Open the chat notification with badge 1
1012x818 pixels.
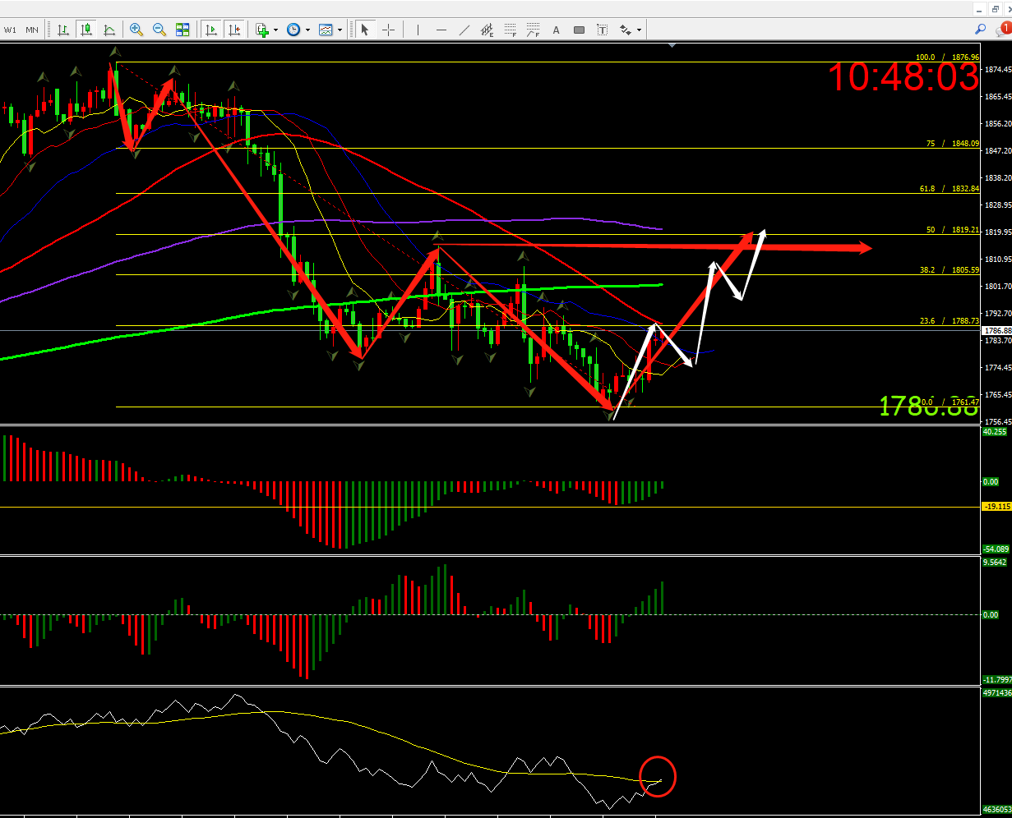click(1004, 29)
